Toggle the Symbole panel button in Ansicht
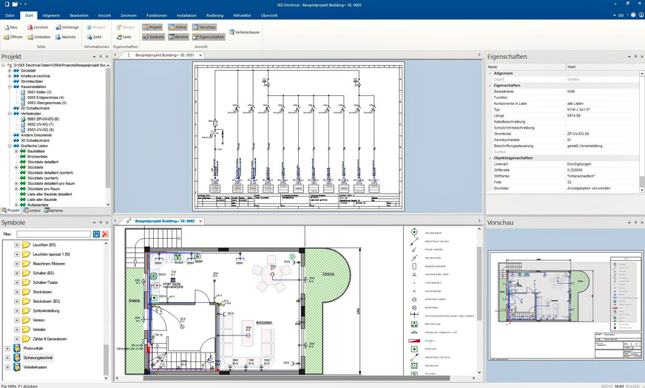The image size is (645, 388). 153,36
